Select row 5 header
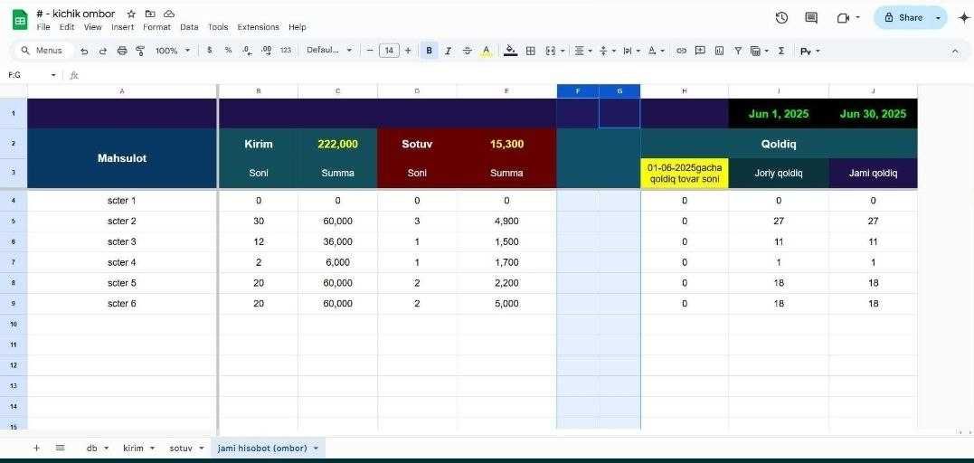 (x=13, y=222)
